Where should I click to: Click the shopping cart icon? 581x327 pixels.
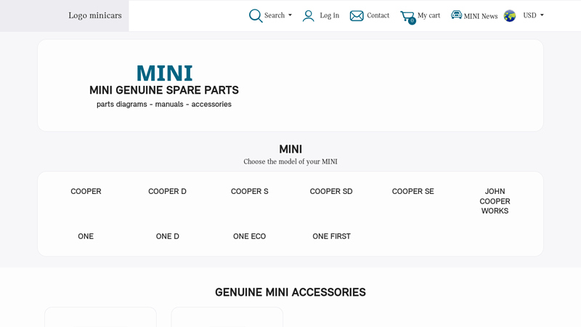click(407, 17)
